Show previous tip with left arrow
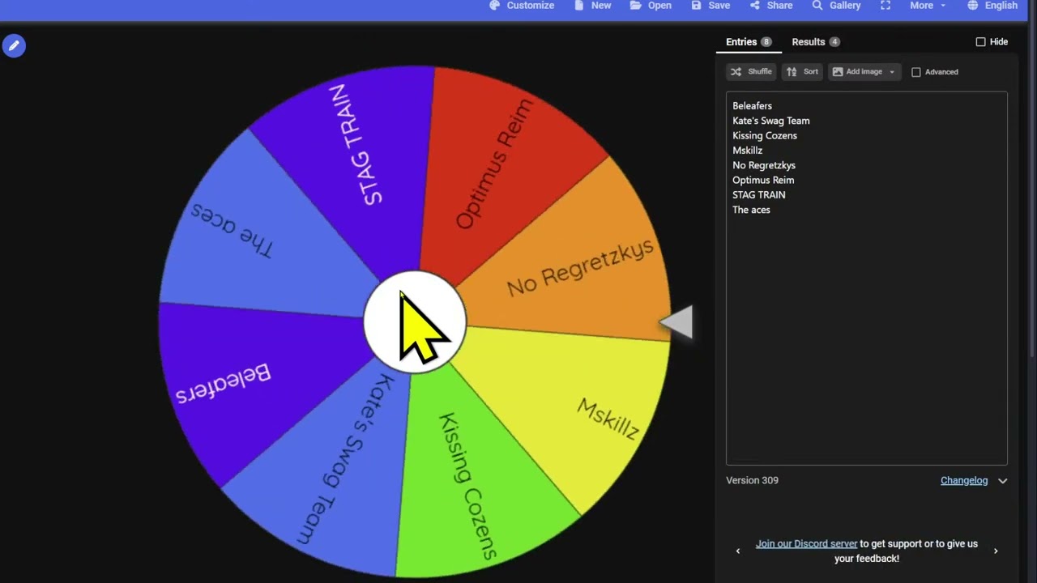 (737, 551)
